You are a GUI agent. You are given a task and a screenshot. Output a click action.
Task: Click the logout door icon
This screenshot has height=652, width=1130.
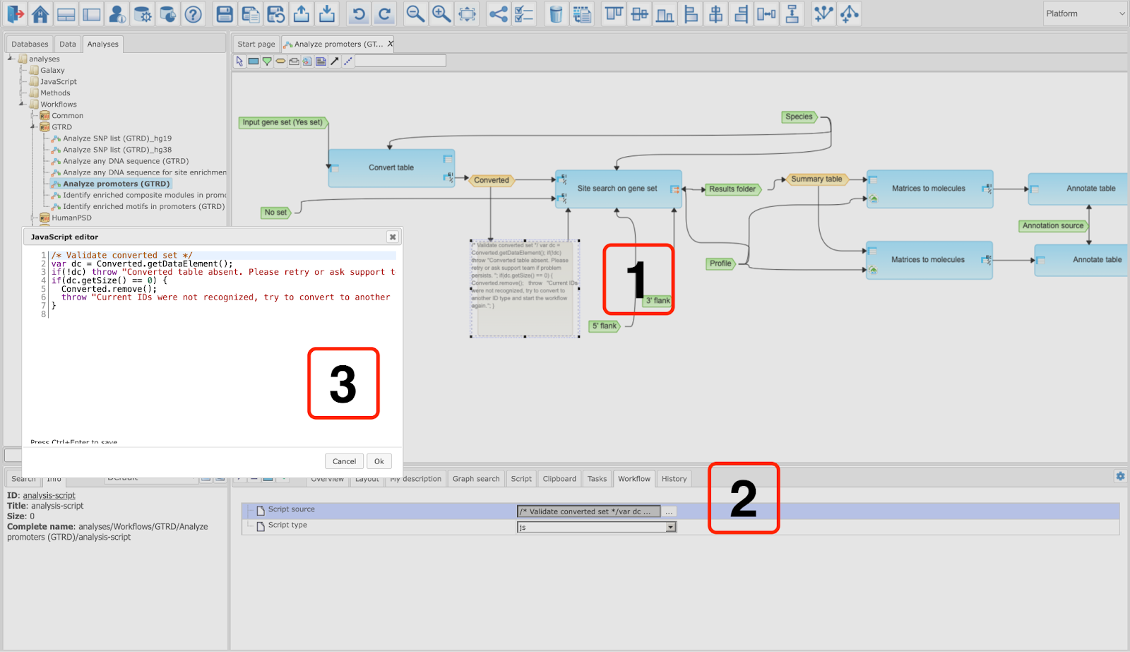point(16,13)
